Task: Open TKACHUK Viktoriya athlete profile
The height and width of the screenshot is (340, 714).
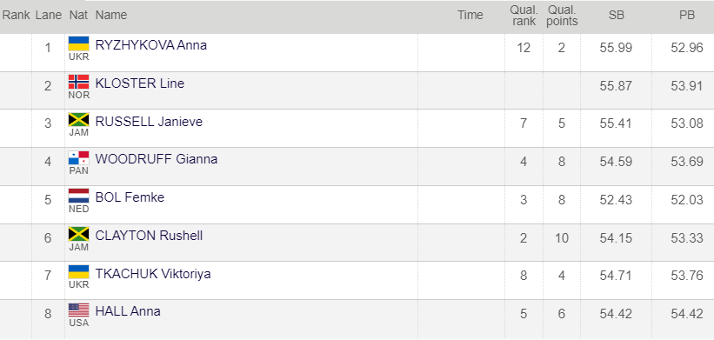Action: (153, 274)
